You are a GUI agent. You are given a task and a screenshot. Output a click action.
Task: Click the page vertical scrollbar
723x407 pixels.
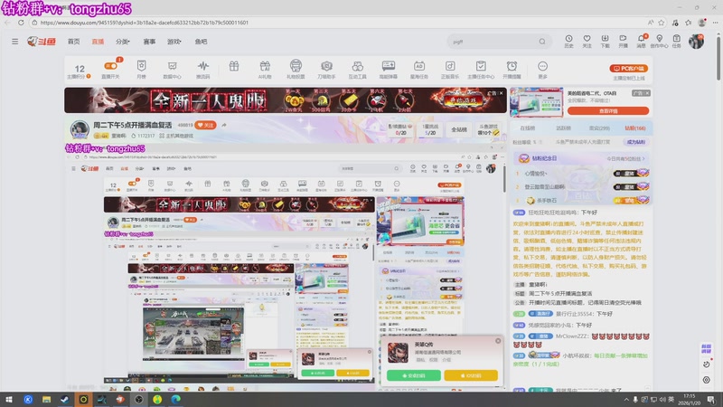pyautogui.click(x=718, y=58)
